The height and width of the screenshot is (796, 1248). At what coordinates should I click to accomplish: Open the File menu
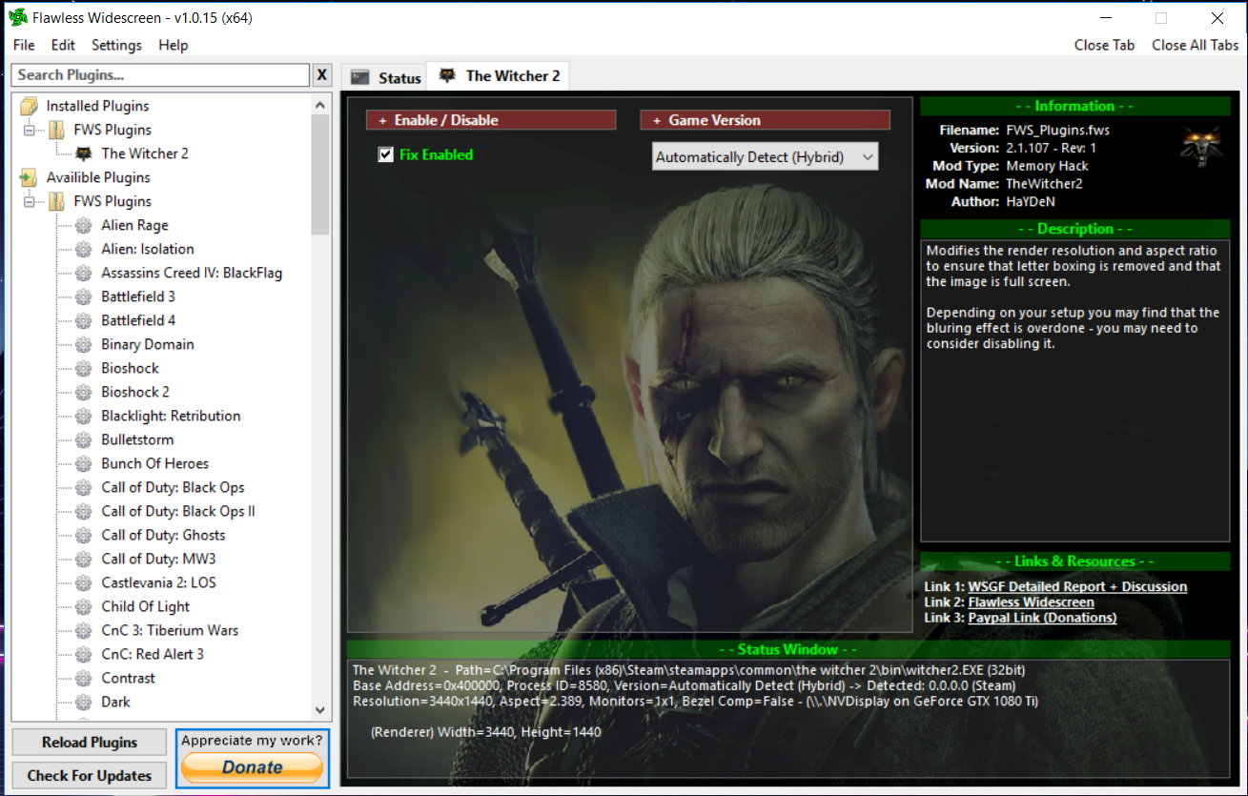pos(24,45)
